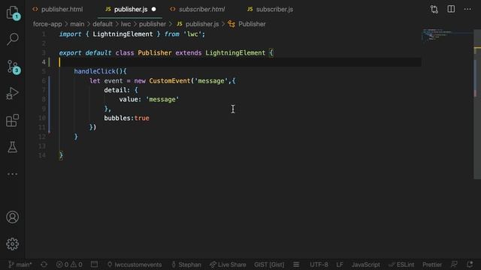Screen dimensions: 481x270
Task: Click line number 1 in gutter
Action: pyautogui.click(x=44, y=34)
